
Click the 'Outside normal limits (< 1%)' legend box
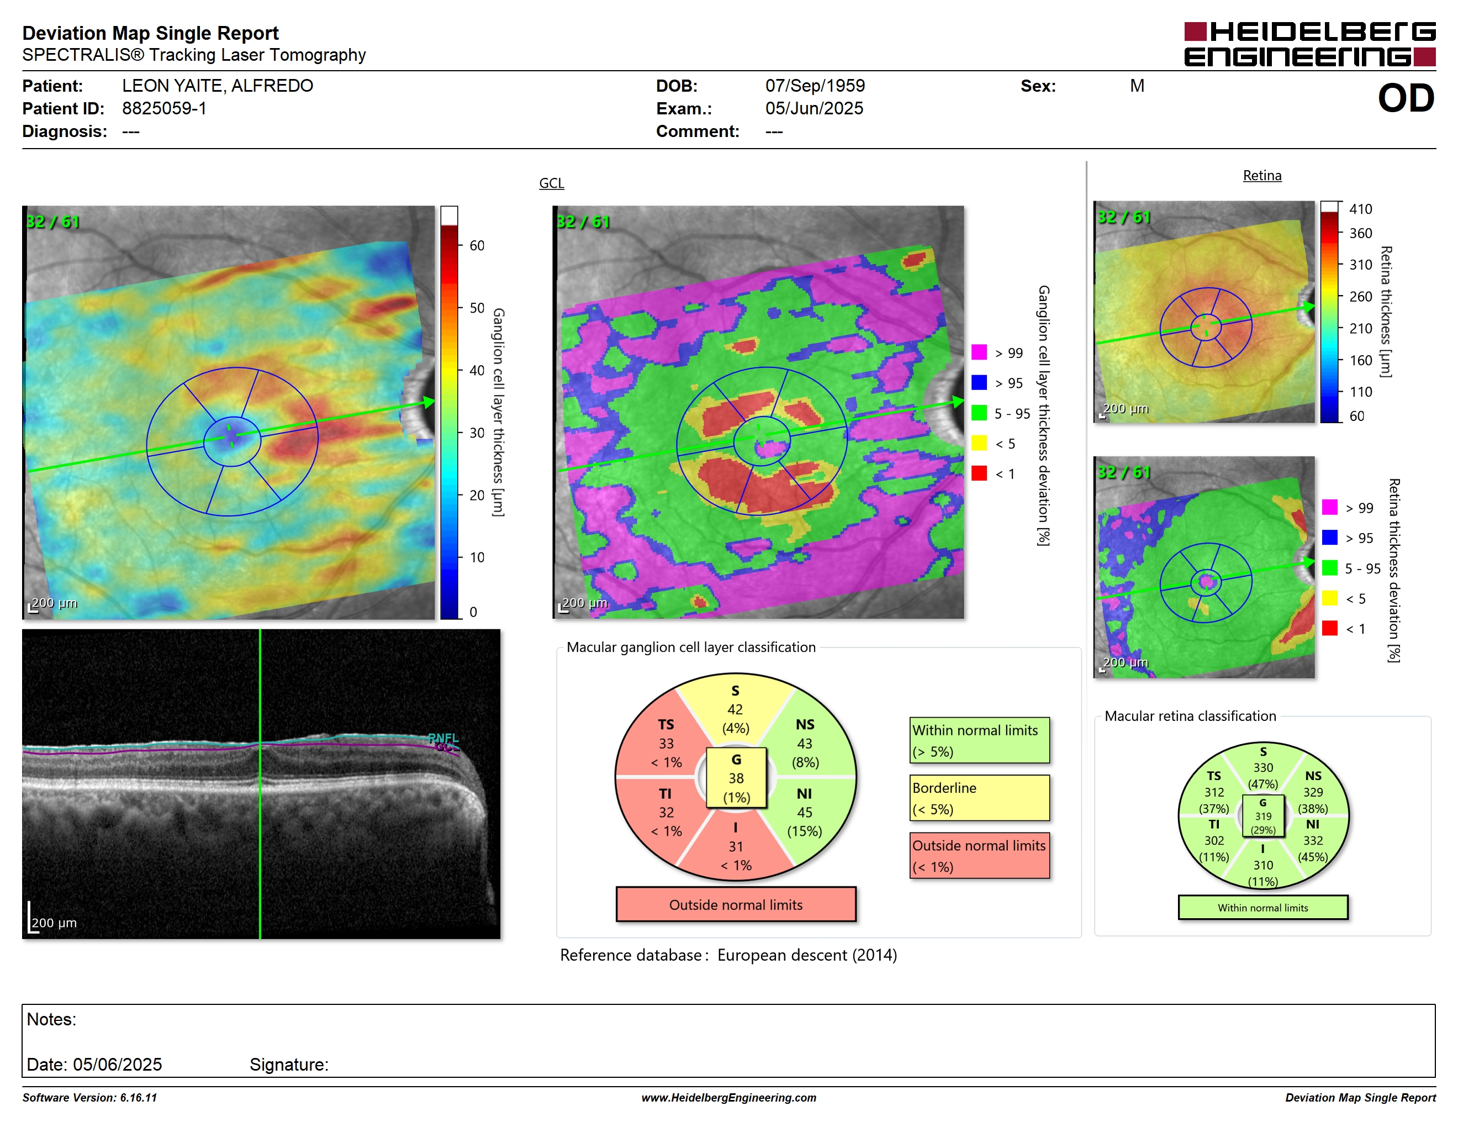click(979, 855)
